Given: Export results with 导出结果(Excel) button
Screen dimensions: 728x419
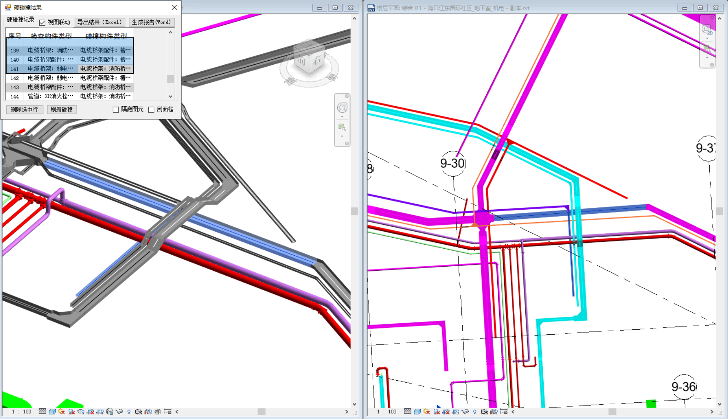Looking at the screenshot, I should 100,22.
